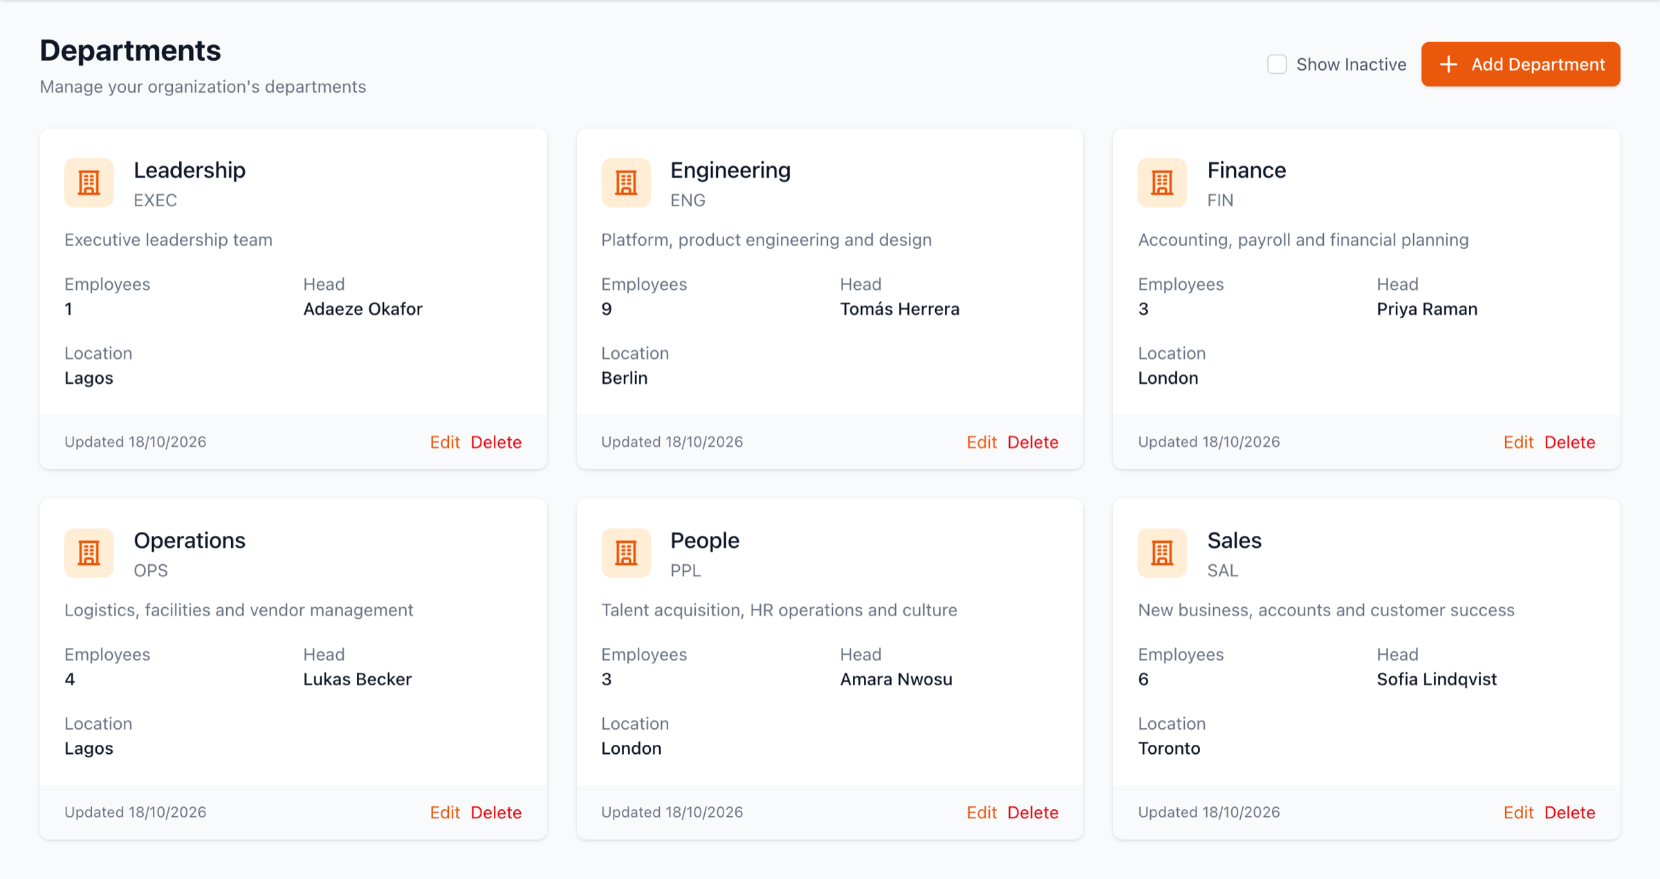Select the Finance card title
The width and height of the screenshot is (1660, 879).
(x=1246, y=170)
